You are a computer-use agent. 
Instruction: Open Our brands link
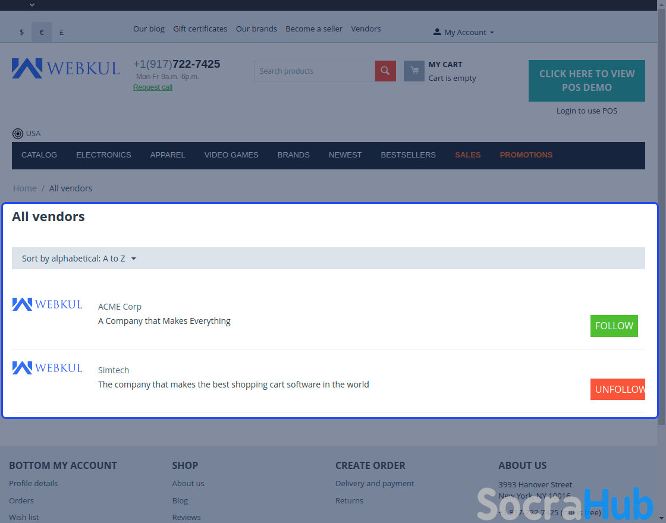pos(256,29)
